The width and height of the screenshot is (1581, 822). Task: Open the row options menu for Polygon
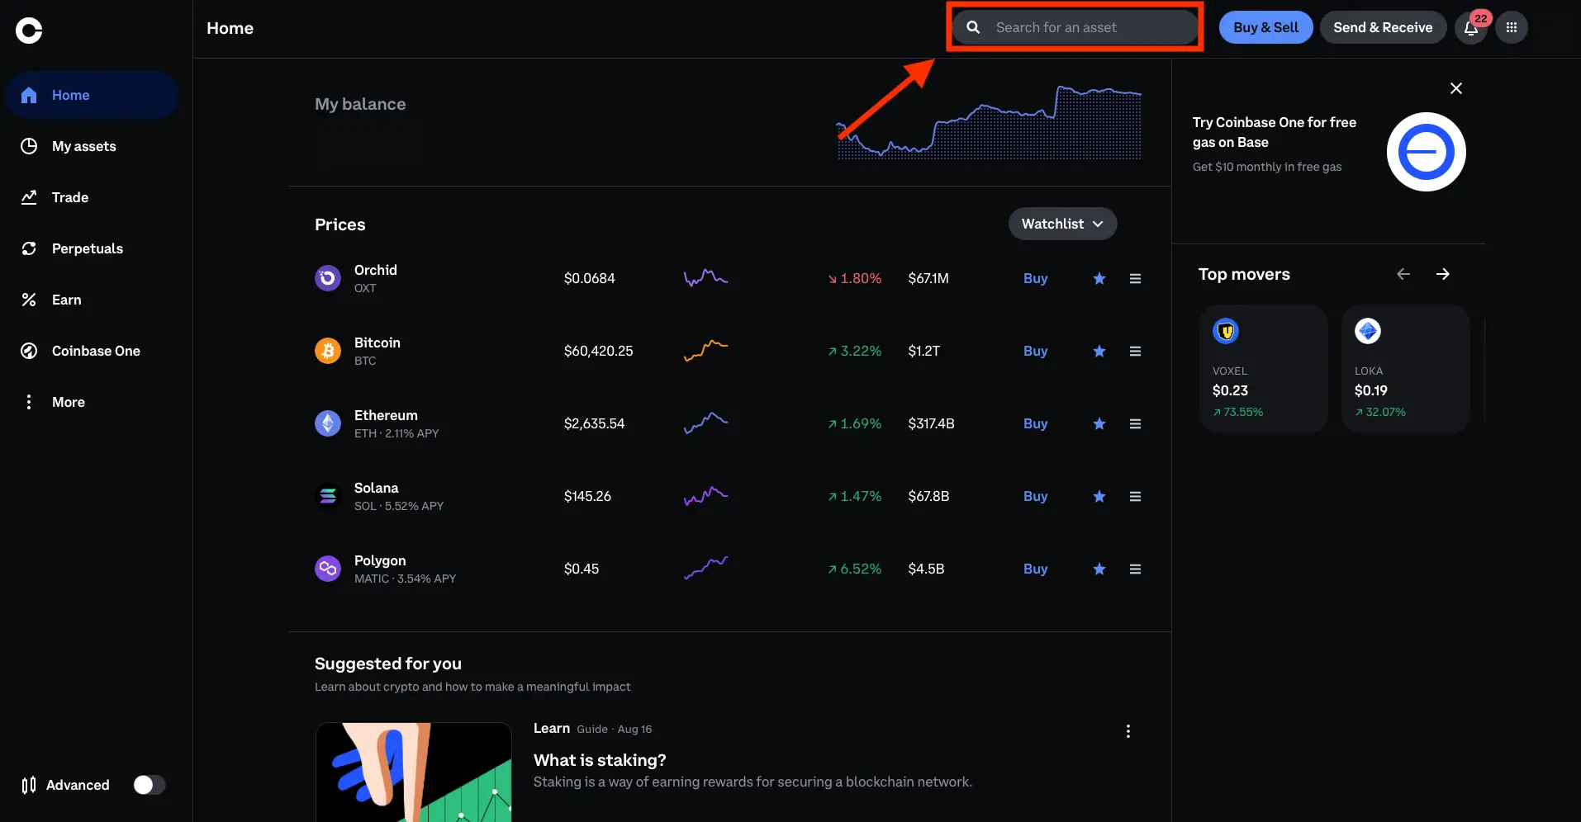click(1135, 569)
